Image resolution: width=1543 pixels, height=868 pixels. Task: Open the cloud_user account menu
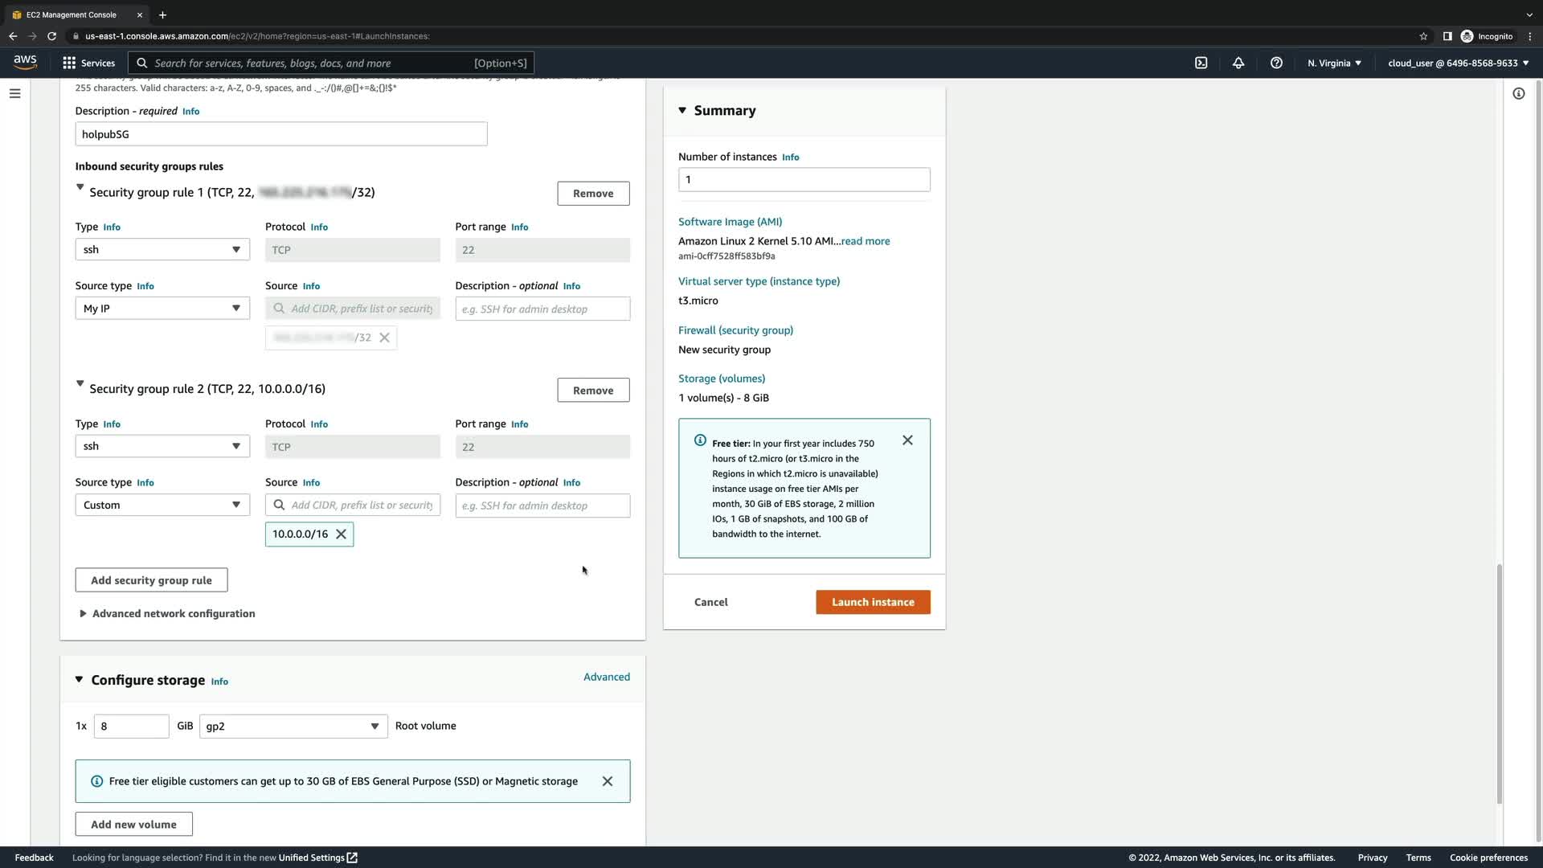(x=1458, y=63)
